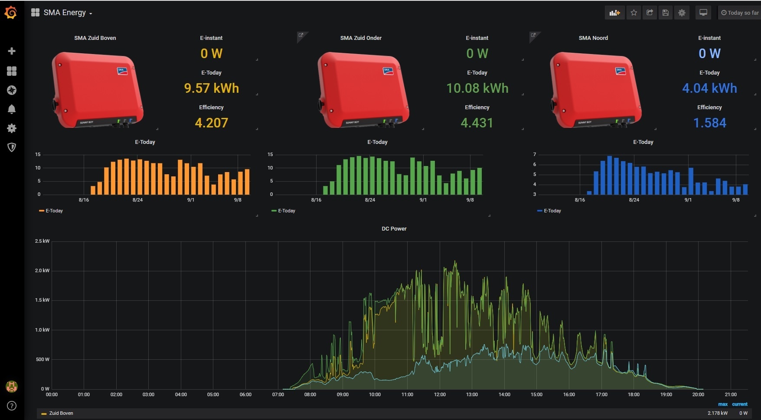Click the blue 0 W instant reading

click(x=709, y=54)
